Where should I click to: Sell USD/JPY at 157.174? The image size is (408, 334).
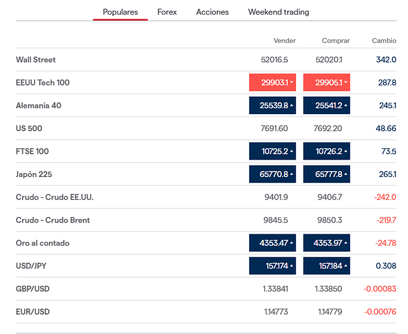click(272, 266)
